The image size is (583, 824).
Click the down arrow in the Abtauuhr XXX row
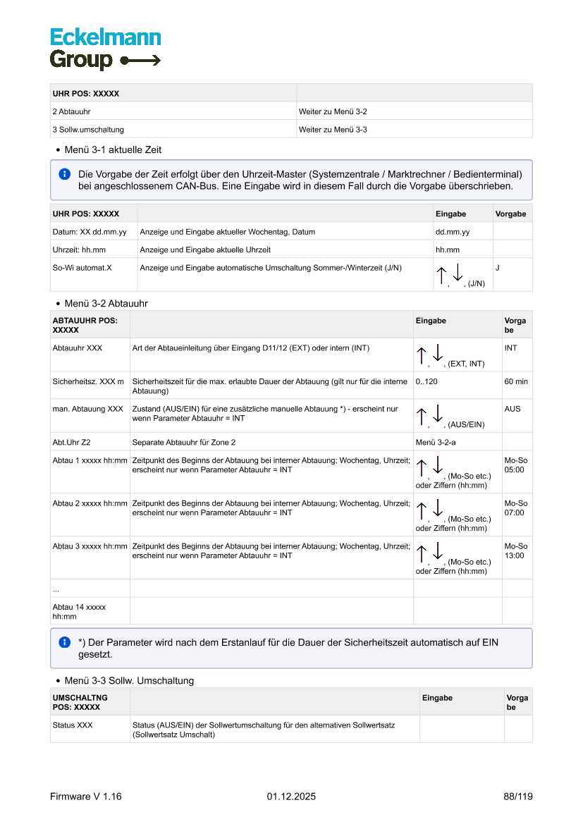click(438, 352)
